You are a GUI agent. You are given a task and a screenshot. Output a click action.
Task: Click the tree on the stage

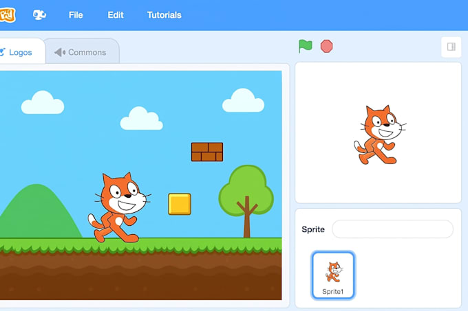(246, 201)
